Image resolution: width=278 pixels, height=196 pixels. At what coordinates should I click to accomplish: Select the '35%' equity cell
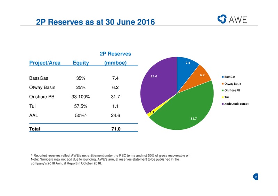81,78
